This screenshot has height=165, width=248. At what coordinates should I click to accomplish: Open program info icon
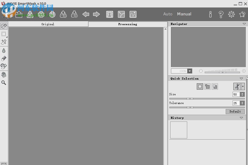(210, 14)
